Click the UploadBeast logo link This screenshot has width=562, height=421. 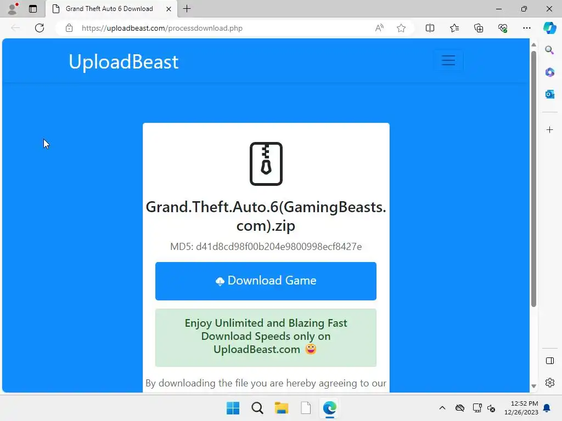[x=123, y=61]
